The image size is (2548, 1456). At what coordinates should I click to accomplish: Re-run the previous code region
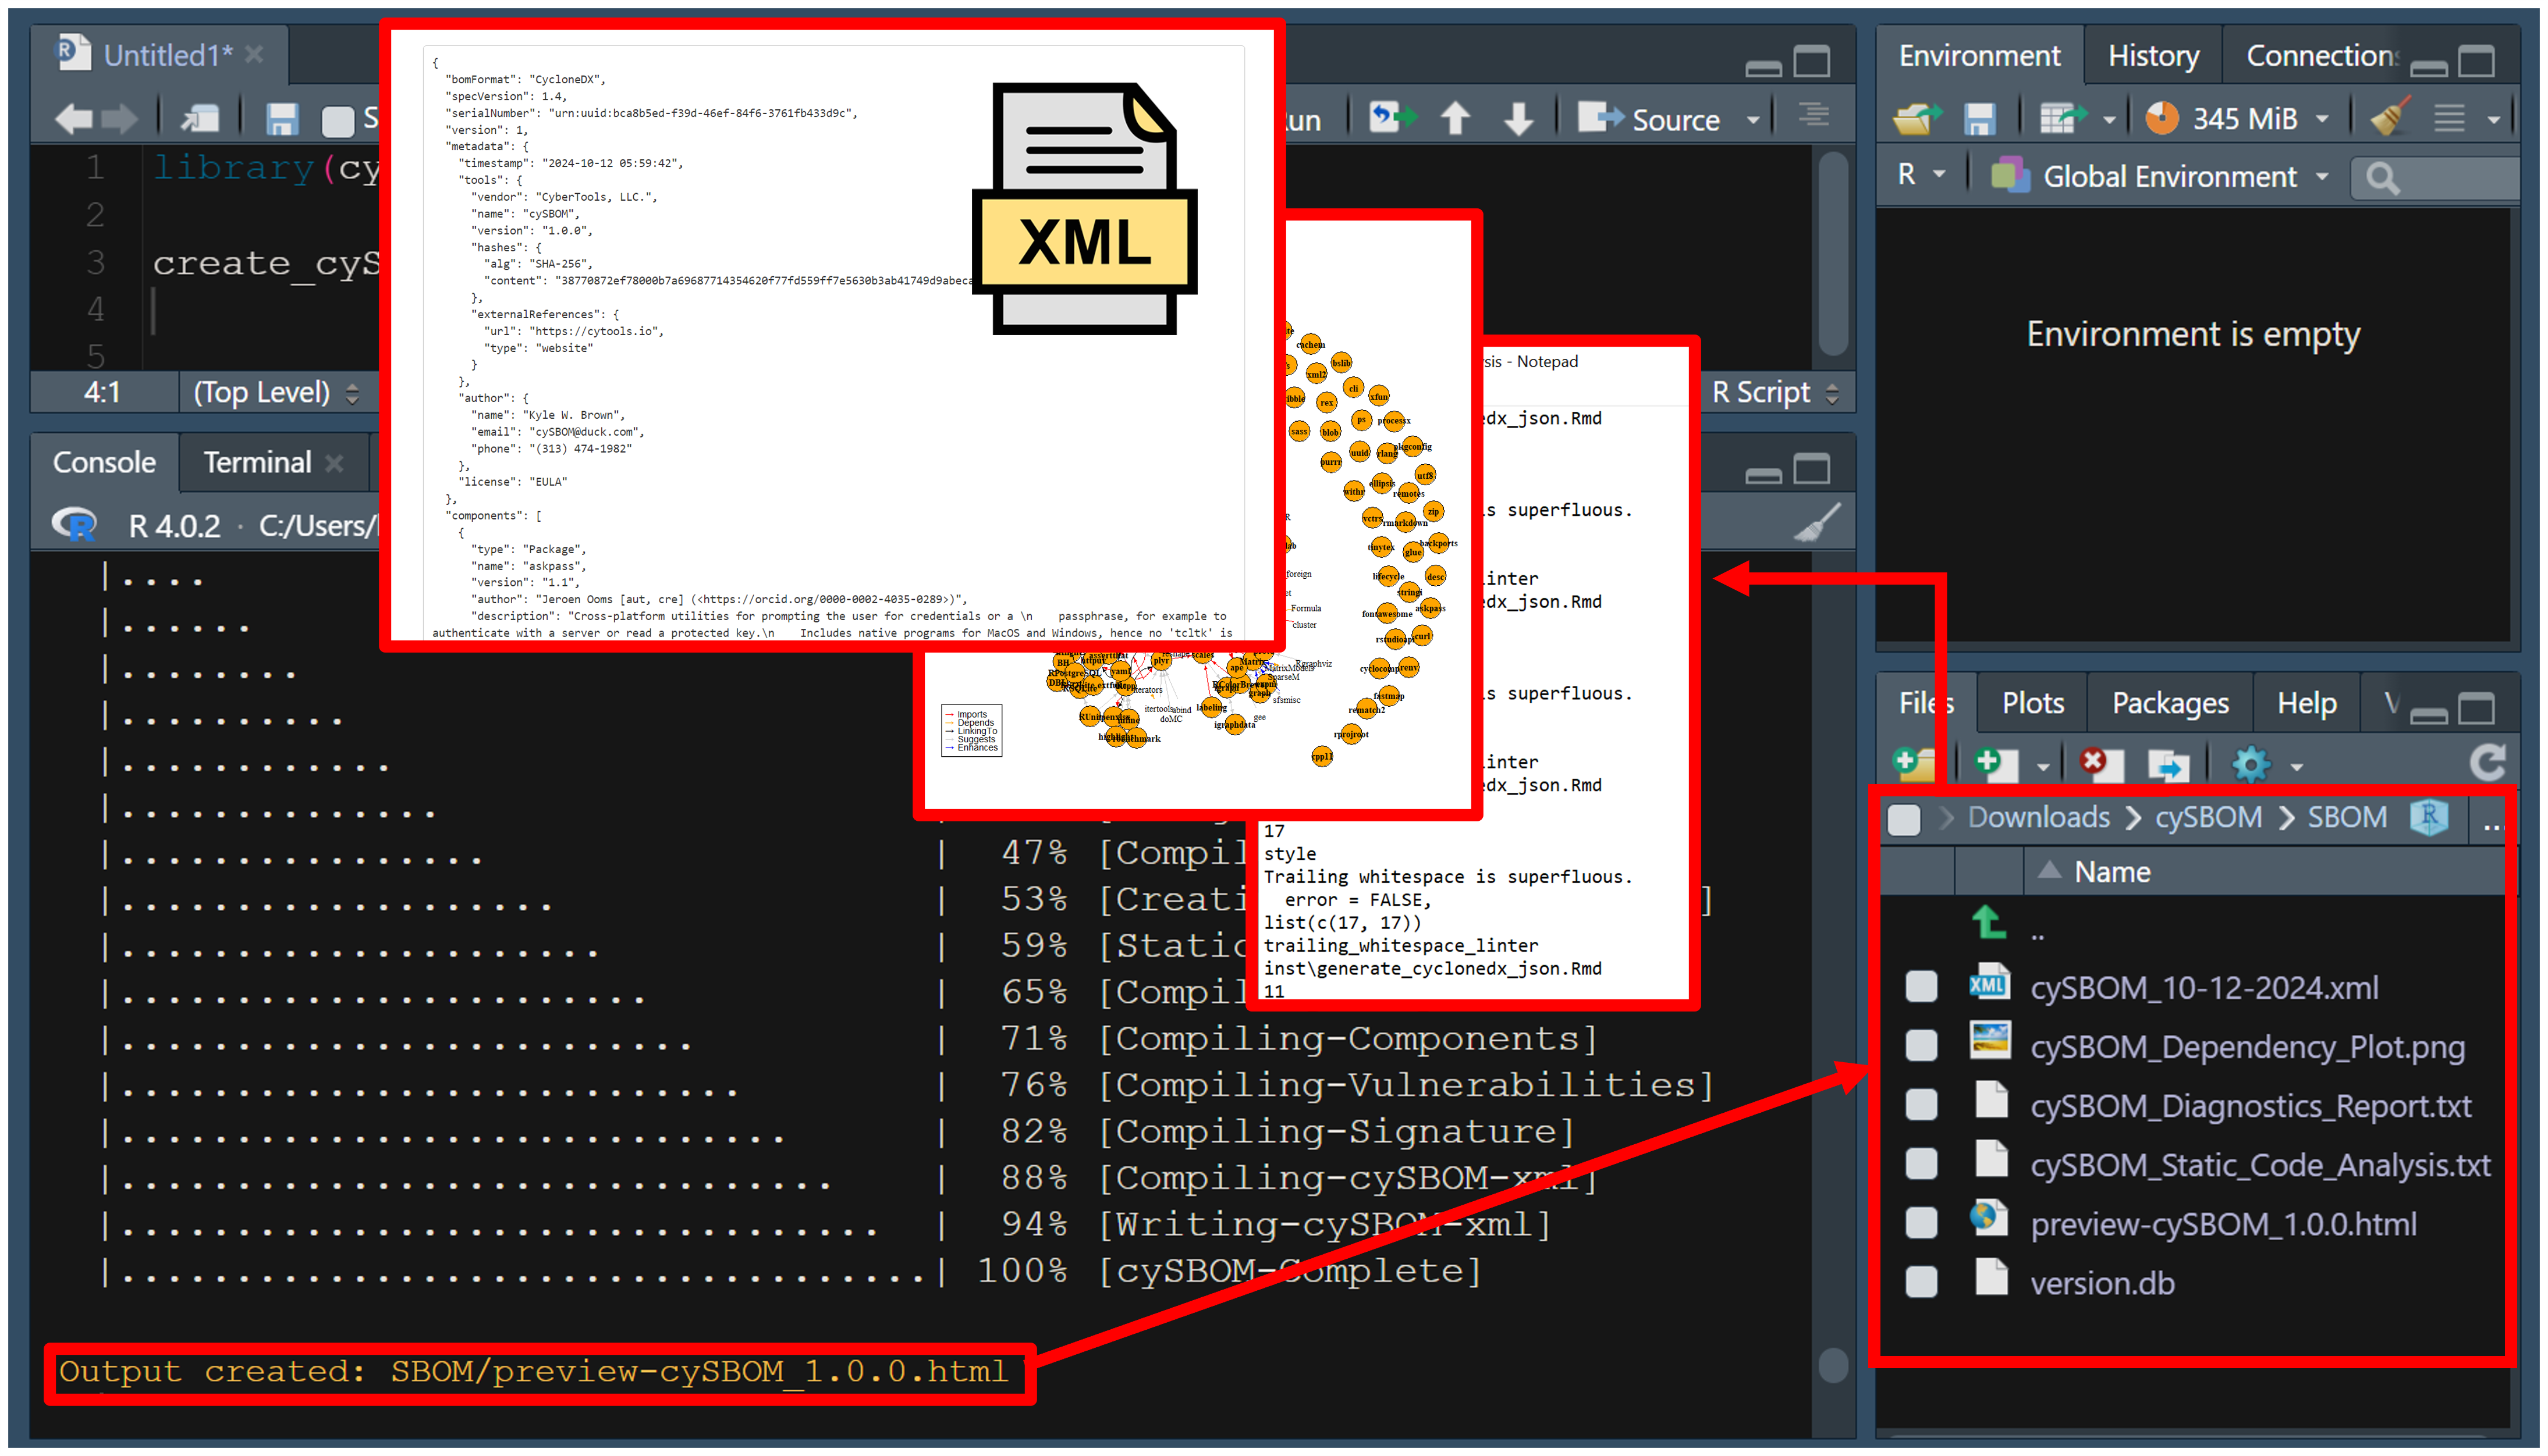[x=1392, y=118]
